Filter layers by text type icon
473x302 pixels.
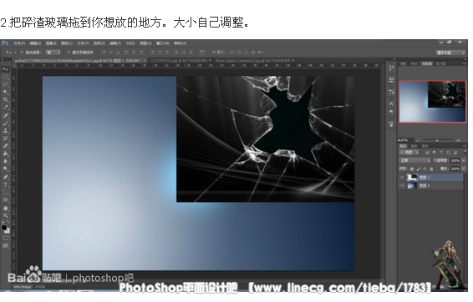coord(441,153)
